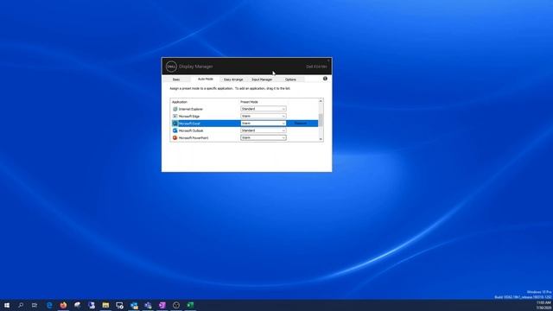Select the Microsoft Outlook row

245,130
